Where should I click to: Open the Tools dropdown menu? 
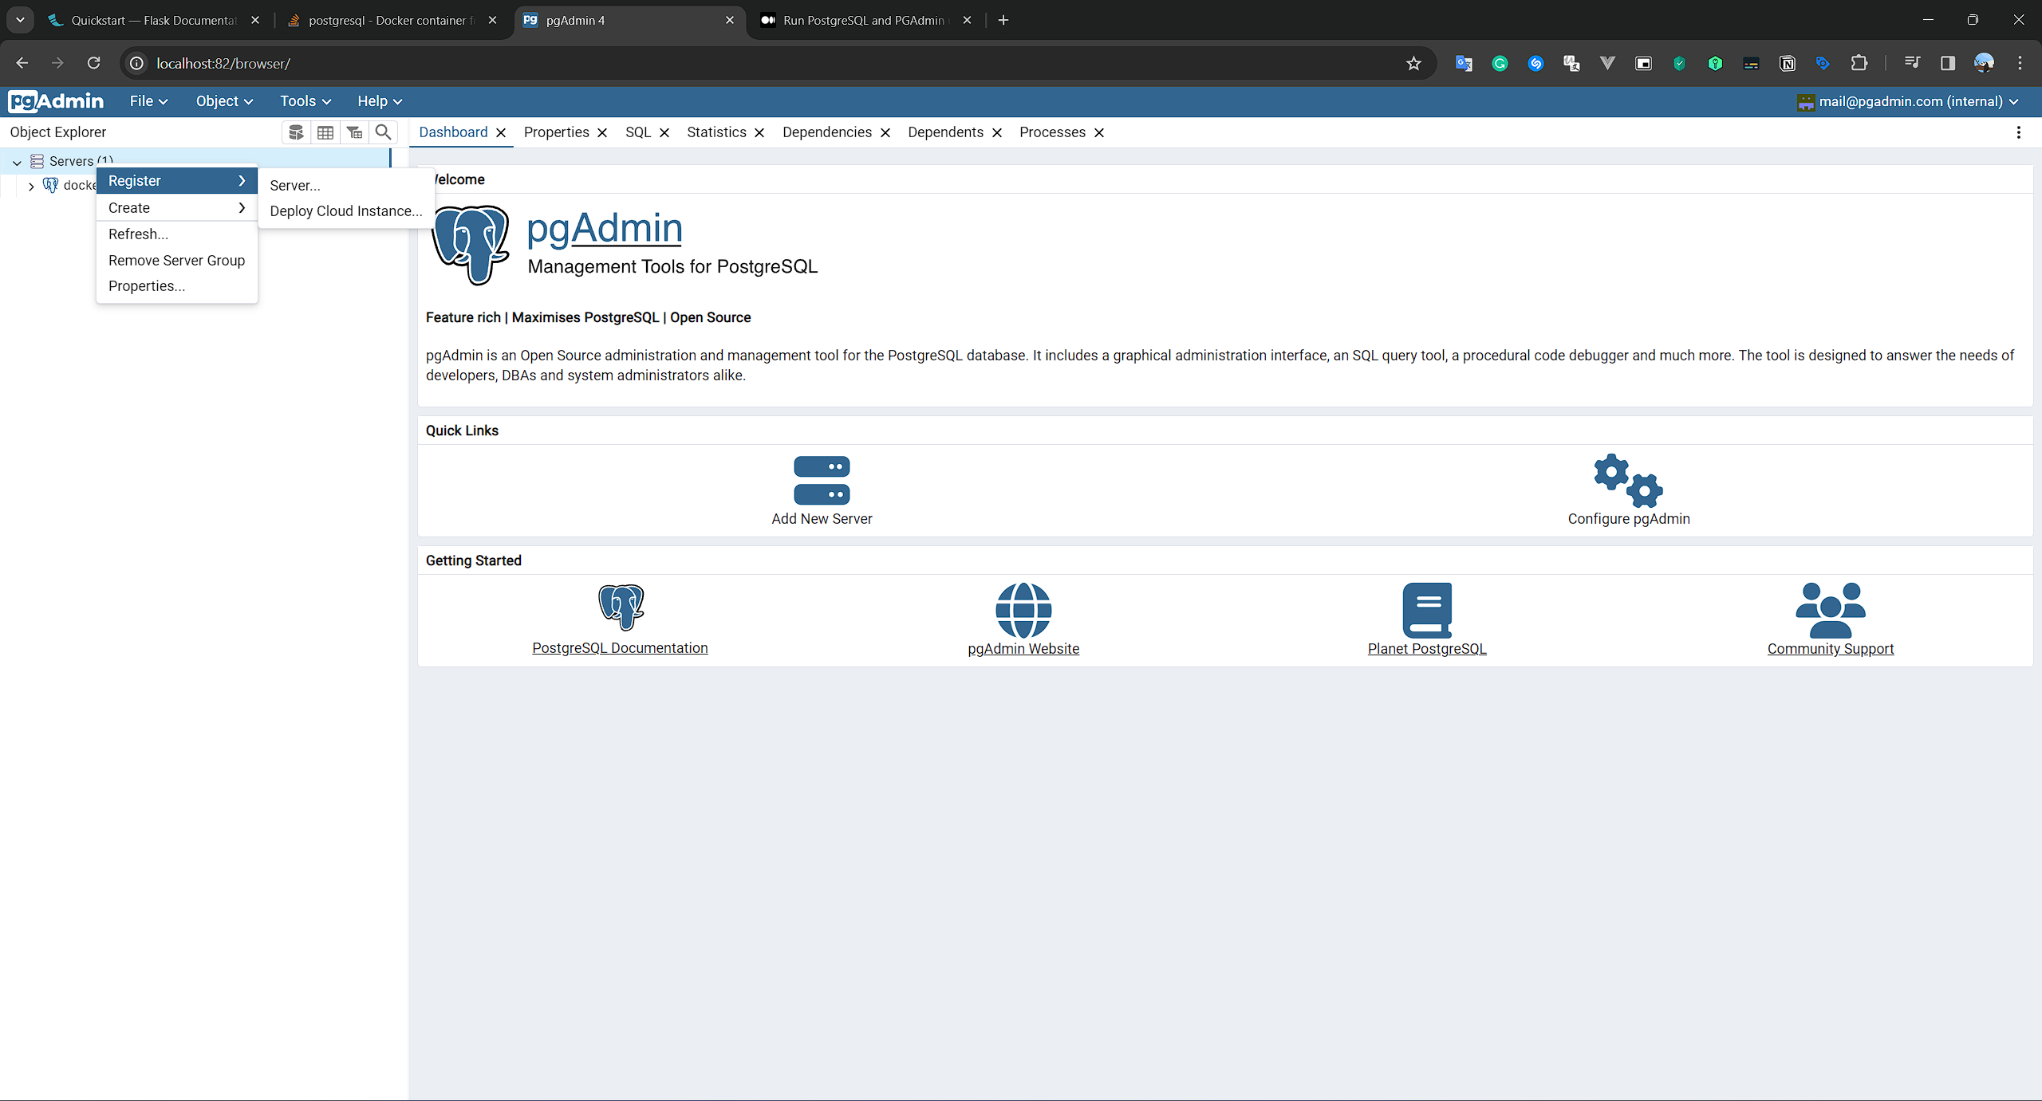coord(305,101)
